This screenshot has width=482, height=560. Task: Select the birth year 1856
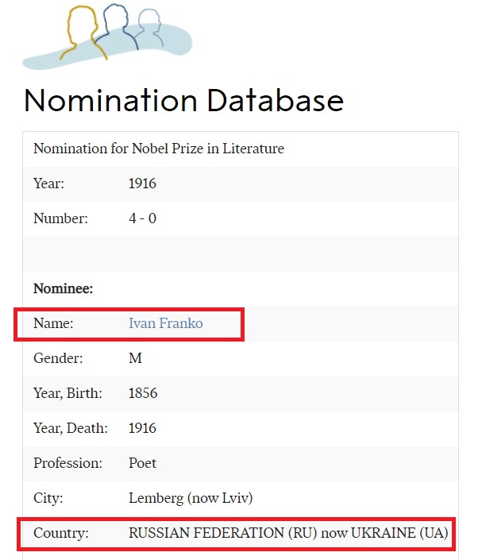(142, 393)
